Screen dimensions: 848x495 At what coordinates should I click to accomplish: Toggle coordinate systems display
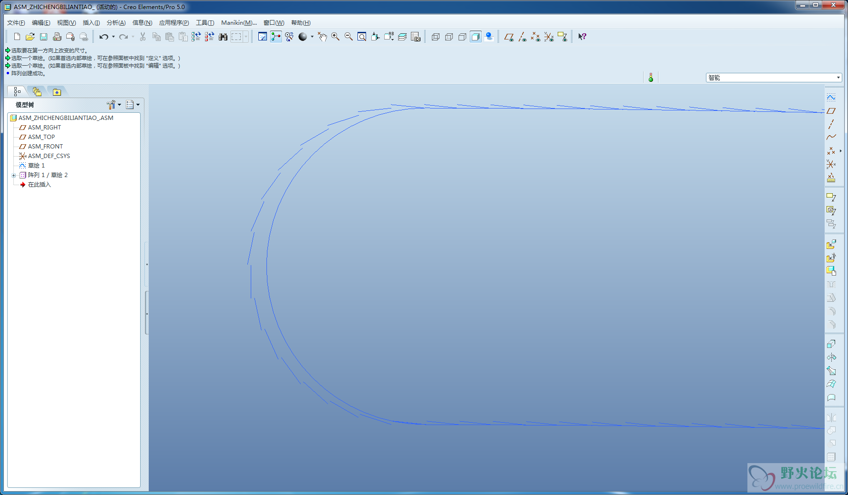(x=549, y=37)
